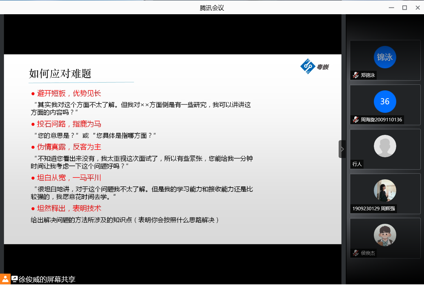The height and width of the screenshot is (285, 424).
Task: Click the blue 36 avatar circle
Action: pos(385,102)
